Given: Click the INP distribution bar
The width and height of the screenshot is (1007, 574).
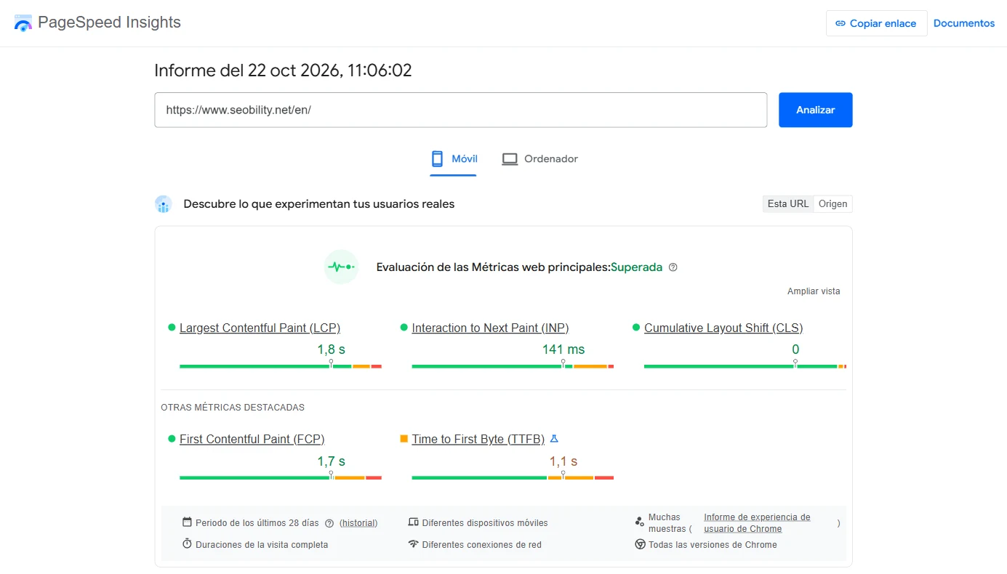Looking at the screenshot, I should [x=513, y=366].
